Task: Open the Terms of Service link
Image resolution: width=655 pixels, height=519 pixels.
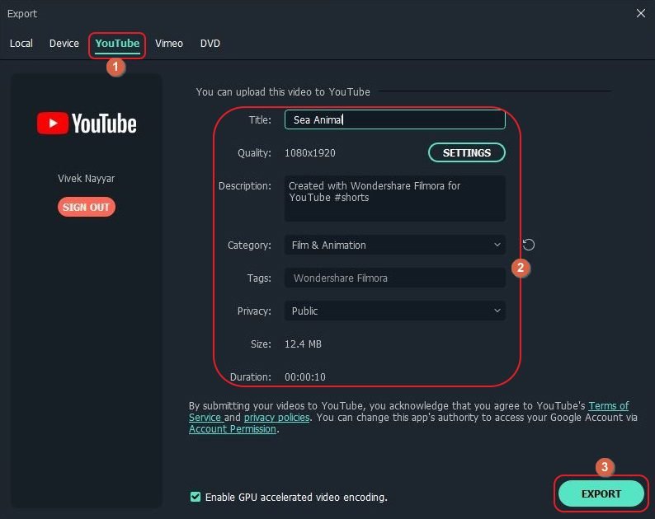Action: [x=609, y=405]
